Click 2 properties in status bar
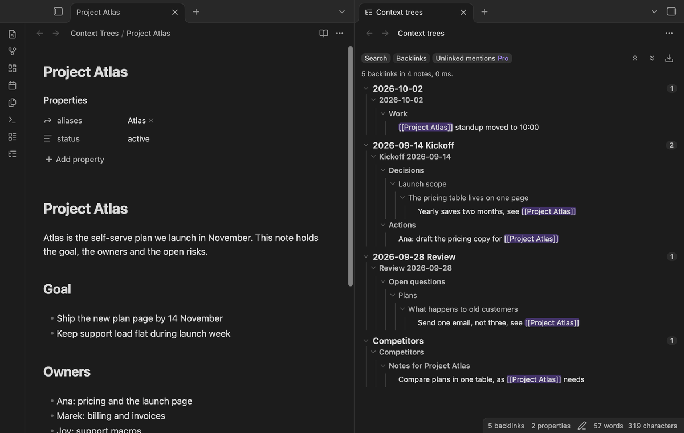The height and width of the screenshot is (433, 684). [551, 426]
